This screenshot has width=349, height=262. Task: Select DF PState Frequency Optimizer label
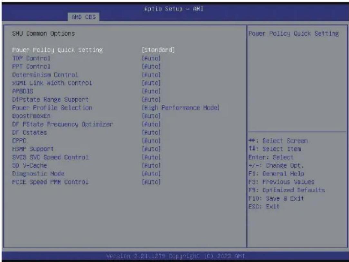[62, 124]
